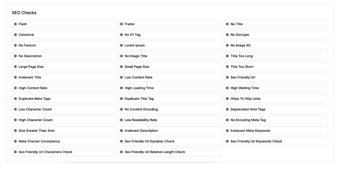
Task: Select the Irrelevant Description check
Action: [x=170, y=130]
